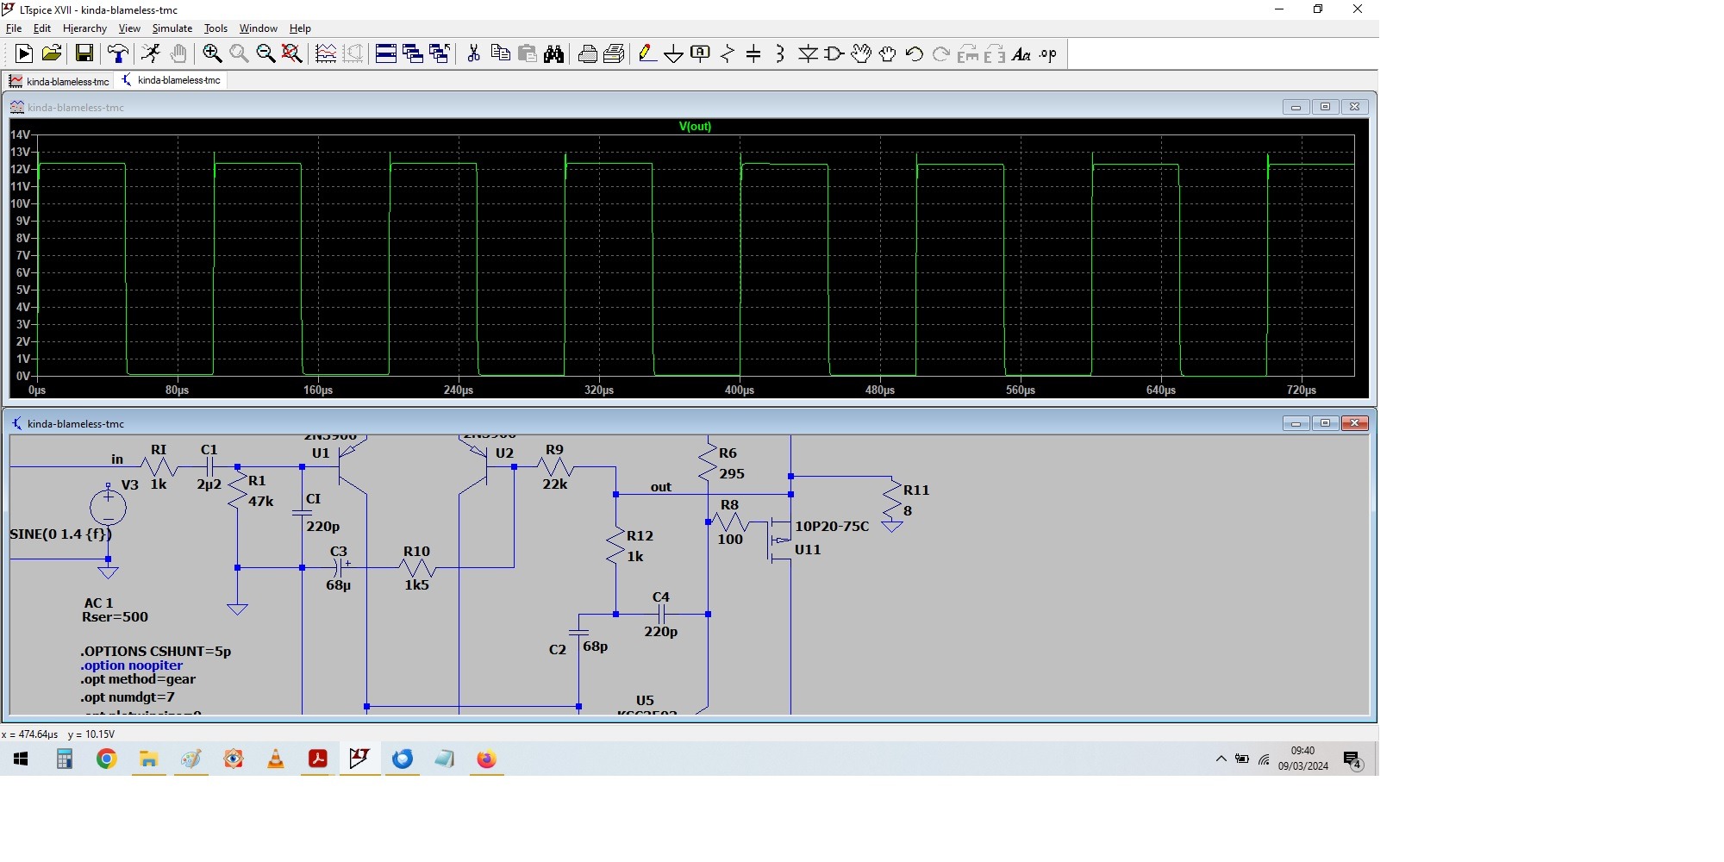Screen dimensions: 1724x862
Task: Maximize the waveform window pane
Action: click(x=1325, y=107)
